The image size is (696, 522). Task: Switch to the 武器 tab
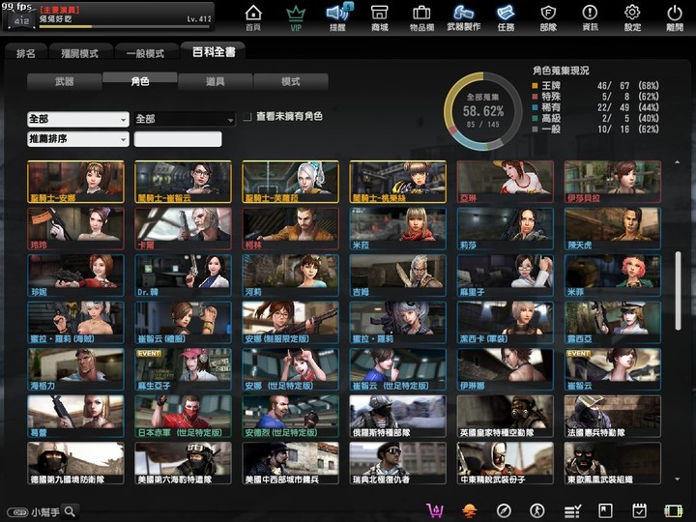[64, 82]
